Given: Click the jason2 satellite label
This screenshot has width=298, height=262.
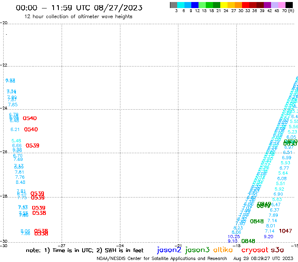Looking at the screenshot, I should click(x=169, y=250).
